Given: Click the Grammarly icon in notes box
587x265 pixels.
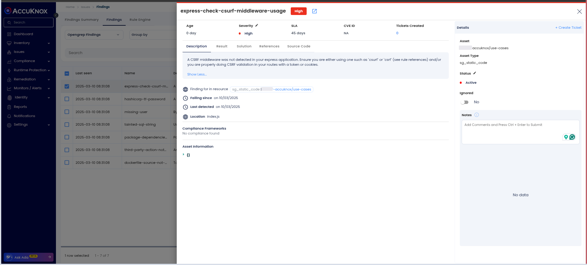Looking at the screenshot, I should click(572, 137).
